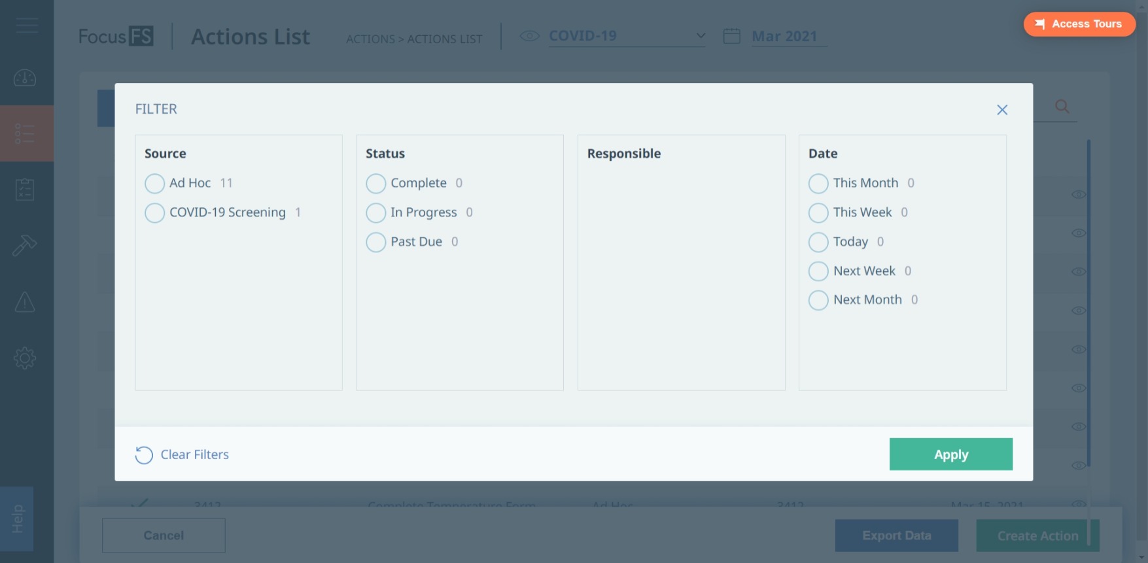Click the ACTIONS > ACTIONS LIST breadcrumb

[x=414, y=39]
